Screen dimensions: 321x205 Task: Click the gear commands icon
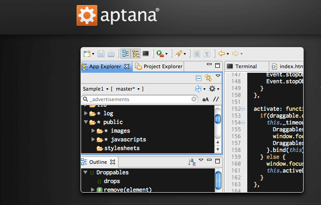click(x=212, y=89)
